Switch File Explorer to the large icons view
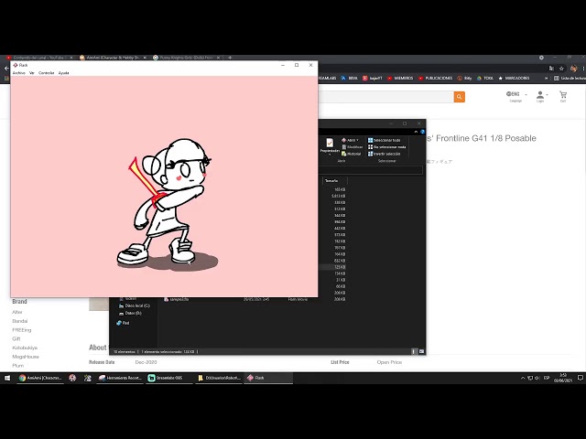586x439 pixels. 421,351
